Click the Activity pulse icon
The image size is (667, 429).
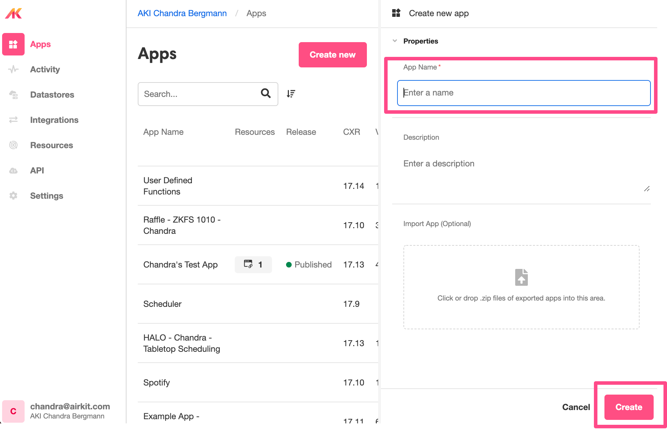(x=13, y=69)
